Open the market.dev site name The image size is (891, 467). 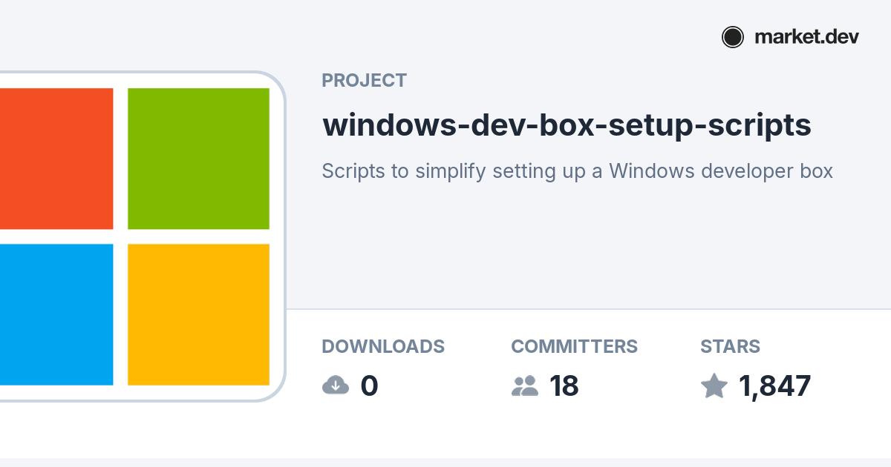pos(806,36)
